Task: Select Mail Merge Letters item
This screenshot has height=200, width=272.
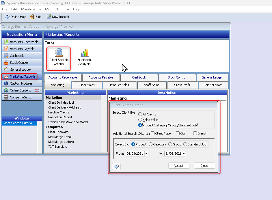Action: click(61, 142)
